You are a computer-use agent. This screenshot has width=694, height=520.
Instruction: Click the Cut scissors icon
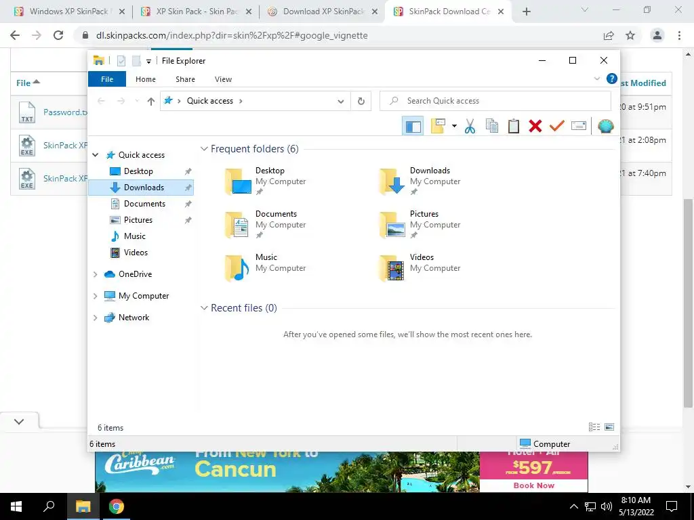(x=470, y=126)
